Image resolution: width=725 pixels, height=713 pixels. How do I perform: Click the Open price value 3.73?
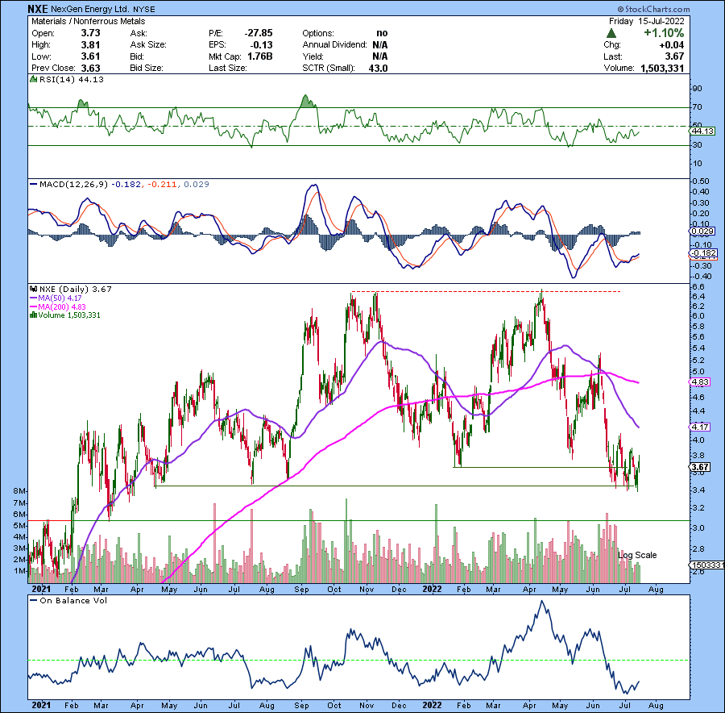click(90, 33)
